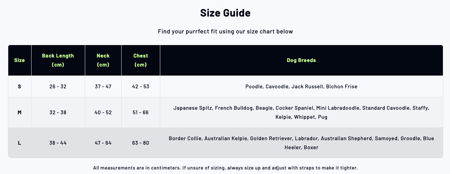This screenshot has height=174, width=450.
Task: Select the Back Length (cm) column header
Action: pyautogui.click(x=58, y=60)
